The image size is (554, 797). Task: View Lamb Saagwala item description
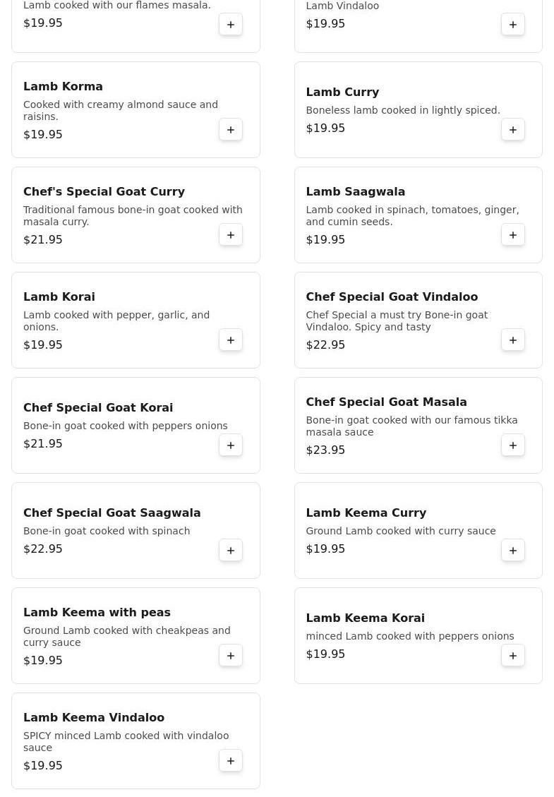pyautogui.click(x=412, y=215)
